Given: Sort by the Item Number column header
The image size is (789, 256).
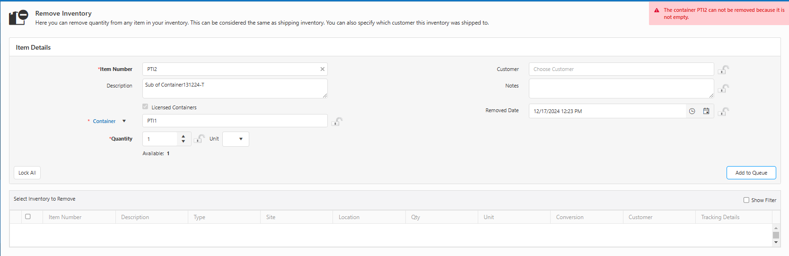Looking at the screenshot, I should [x=65, y=217].
